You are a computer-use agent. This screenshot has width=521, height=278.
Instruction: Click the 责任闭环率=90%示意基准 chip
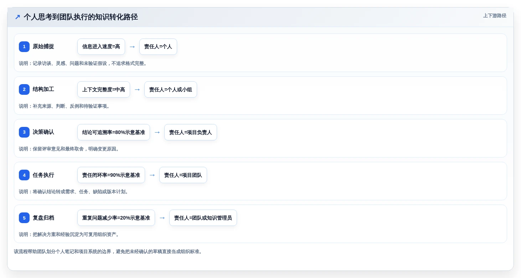click(x=111, y=175)
